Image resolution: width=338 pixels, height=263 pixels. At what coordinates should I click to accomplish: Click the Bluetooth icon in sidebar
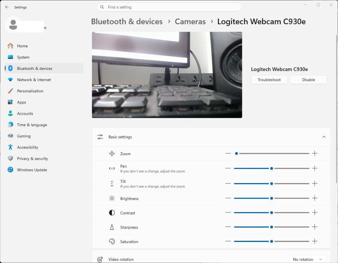[x=10, y=68]
